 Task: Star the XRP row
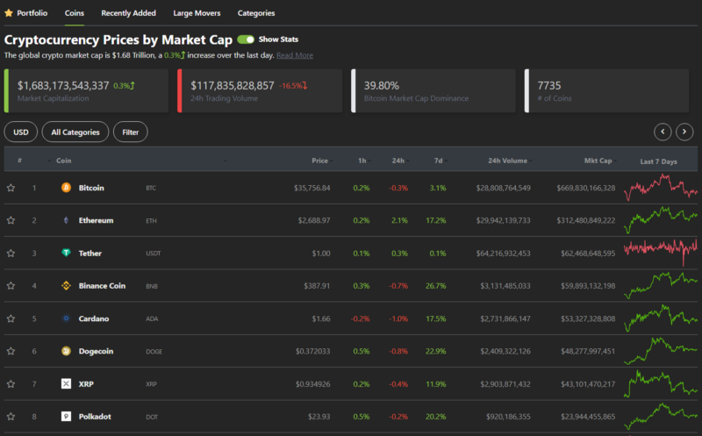pyautogui.click(x=11, y=384)
